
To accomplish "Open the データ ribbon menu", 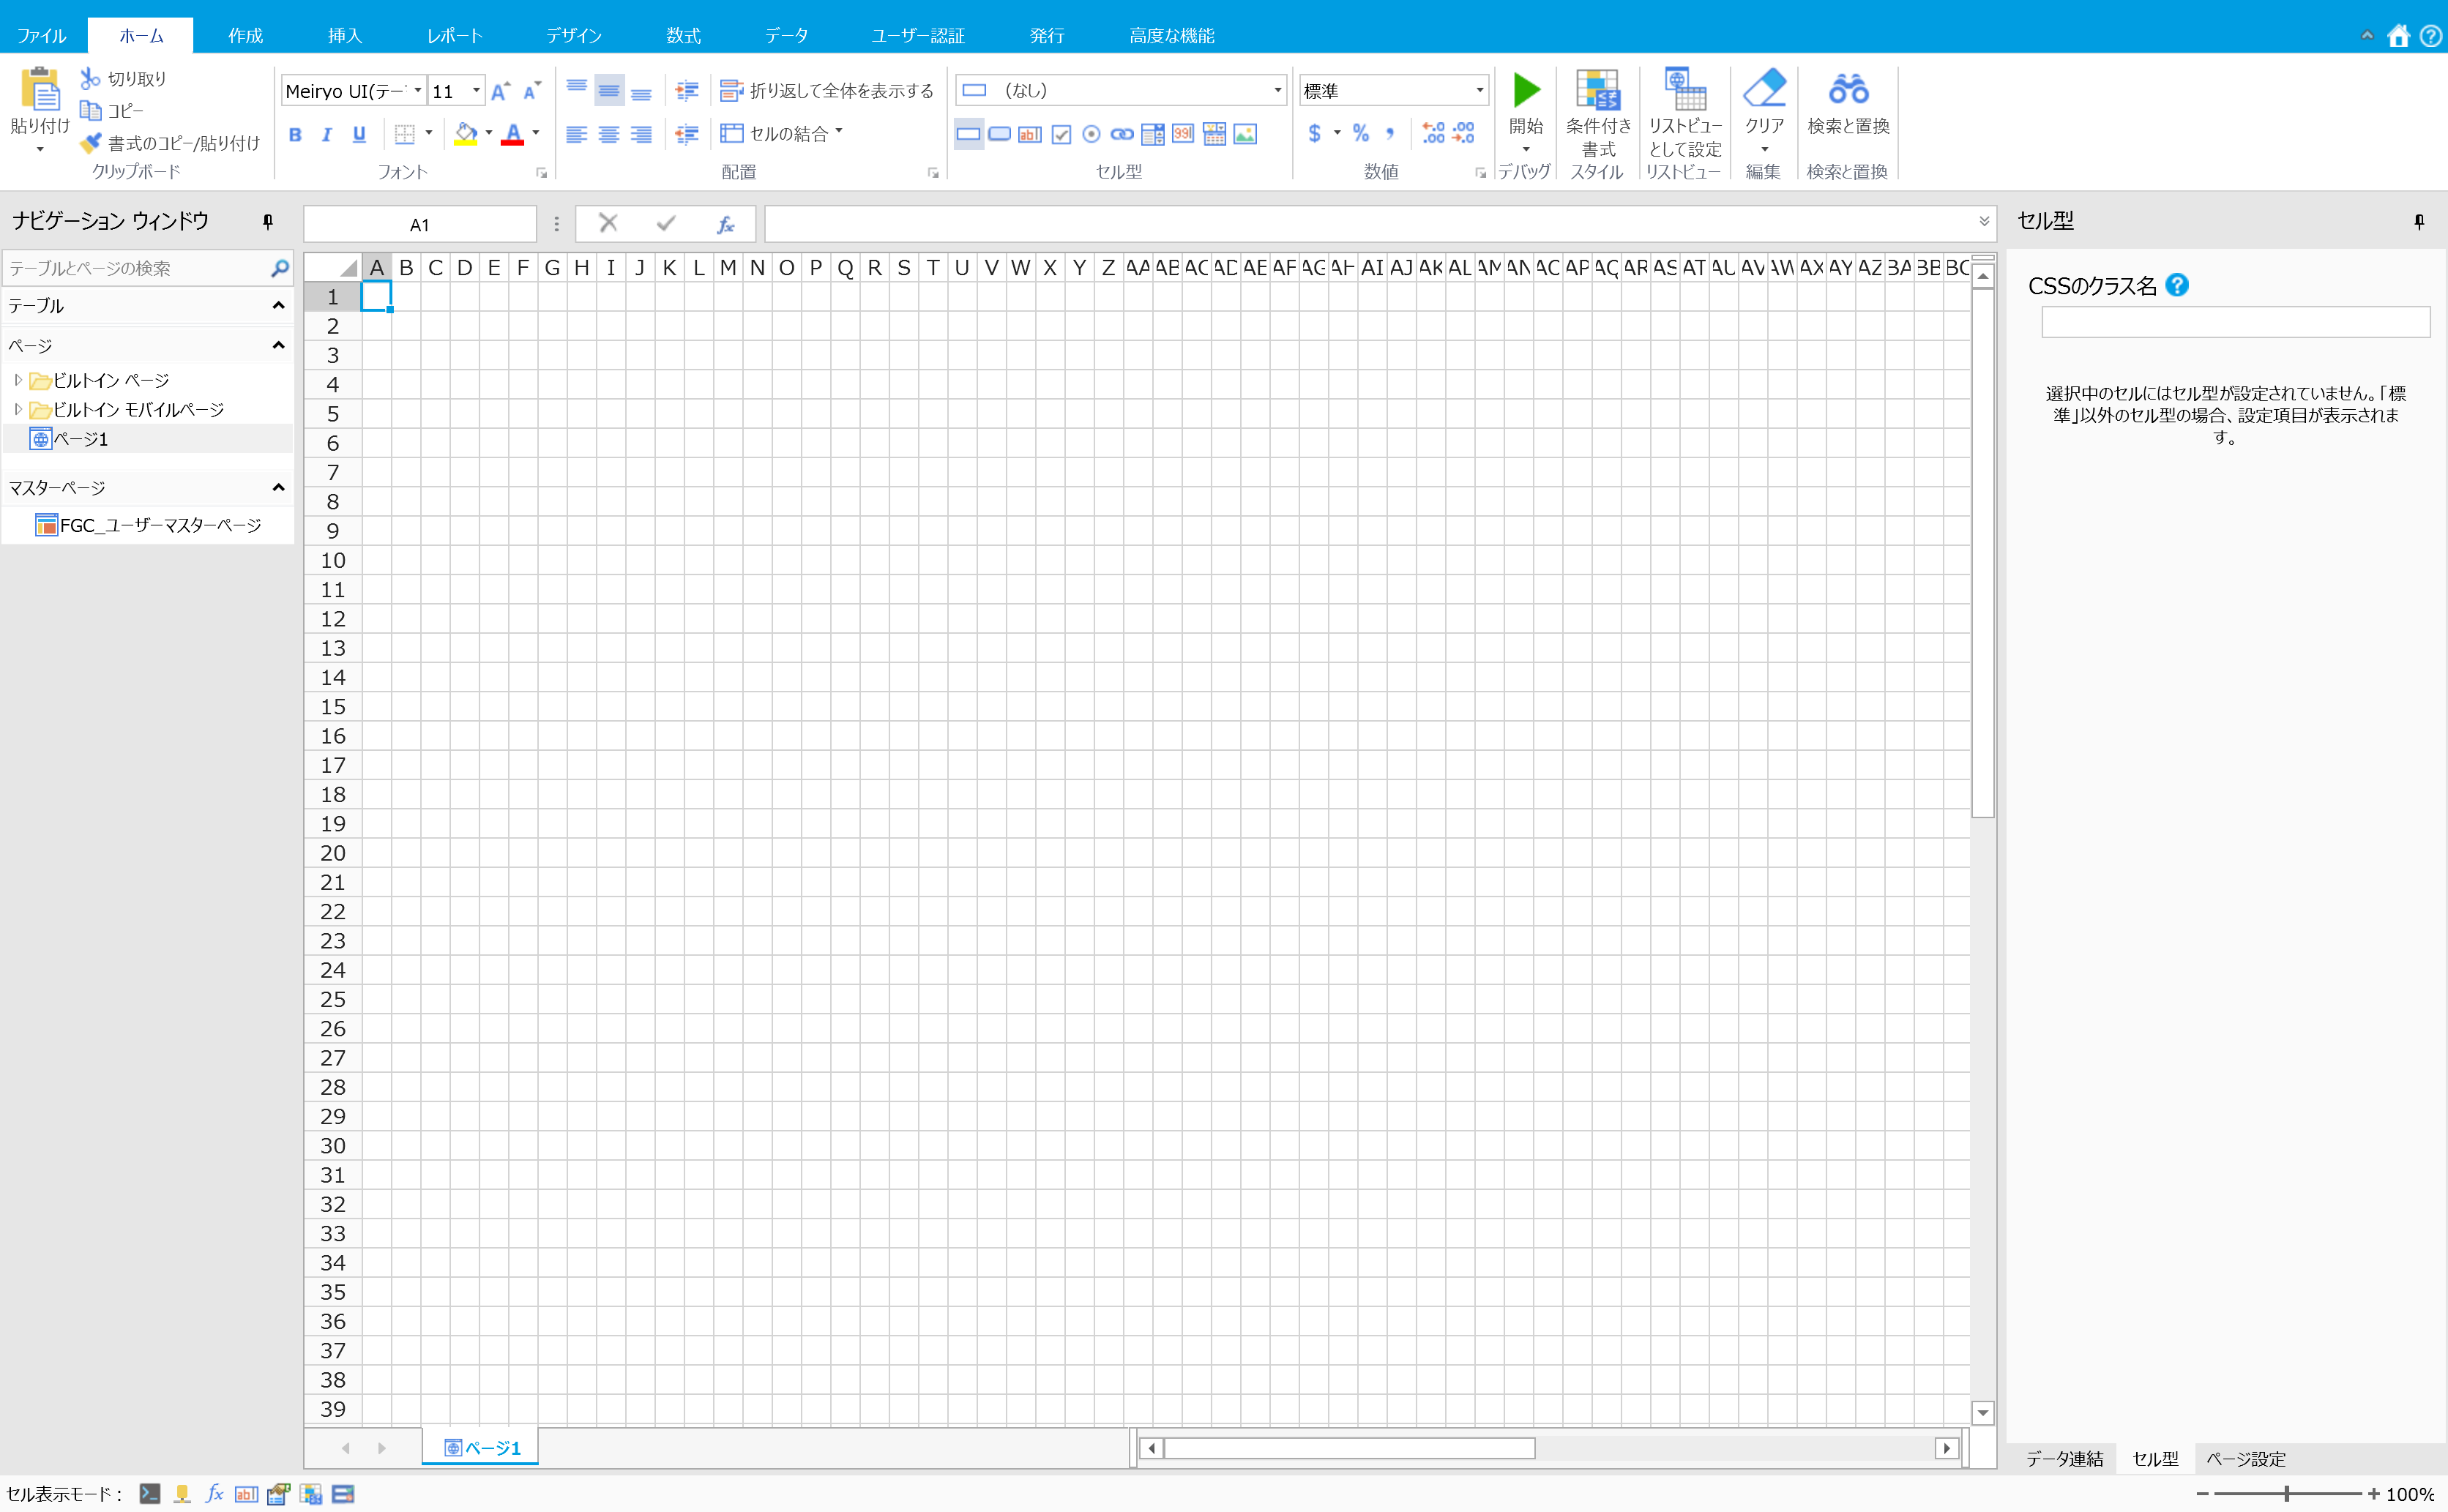I will pyautogui.click(x=787, y=34).
